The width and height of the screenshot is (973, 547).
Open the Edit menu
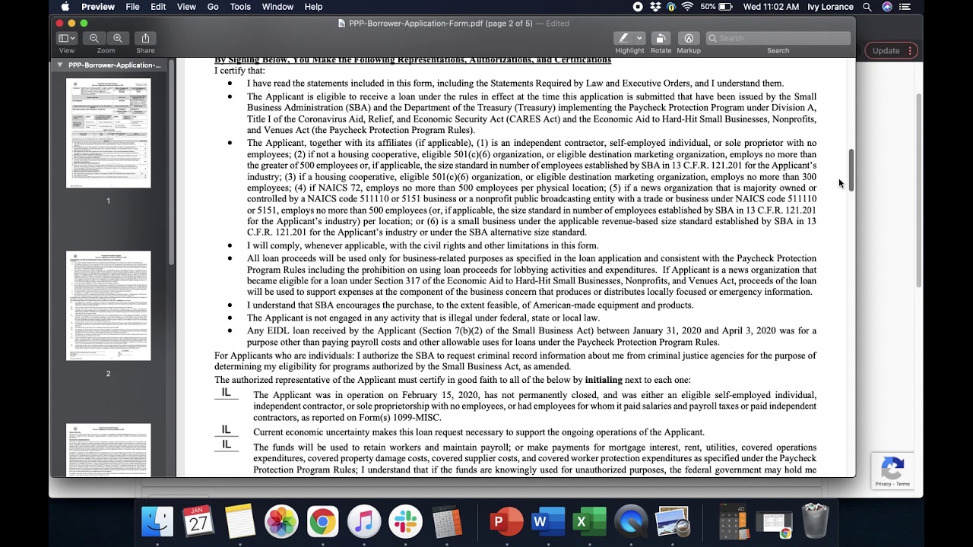click(x=158, y=7)
